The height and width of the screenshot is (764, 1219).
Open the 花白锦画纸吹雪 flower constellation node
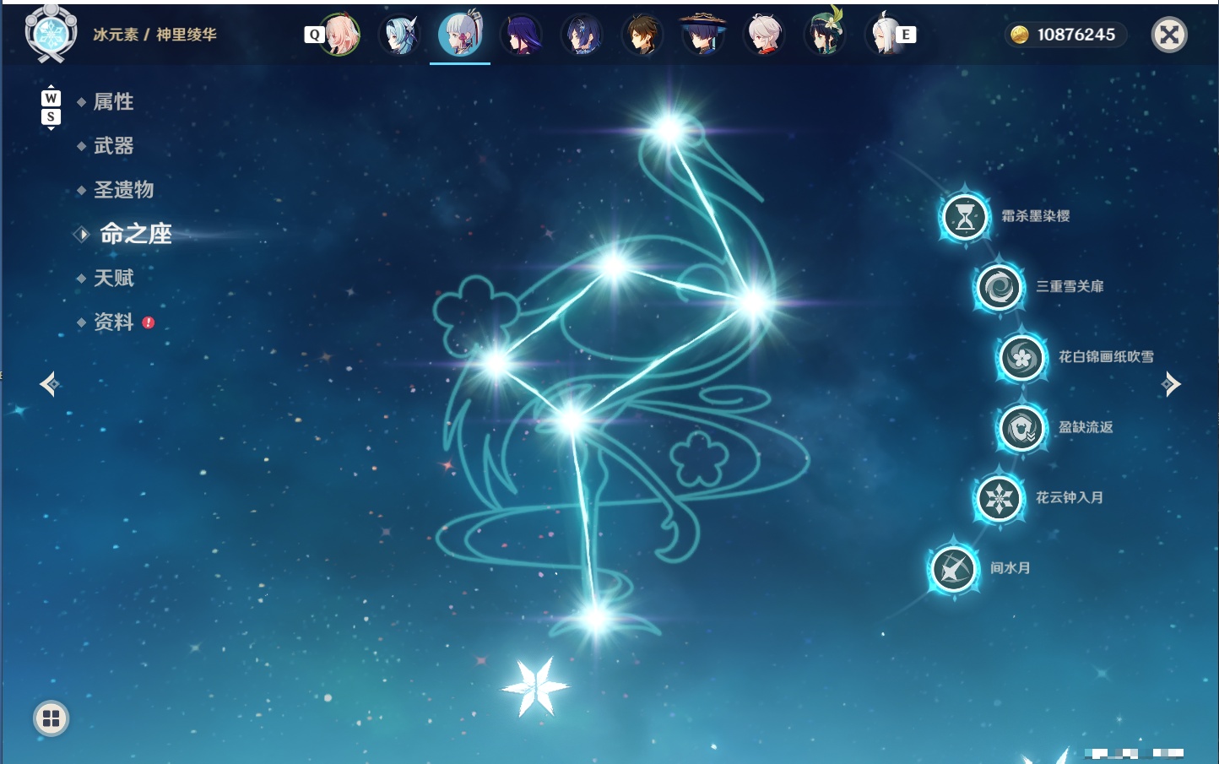1022,358
